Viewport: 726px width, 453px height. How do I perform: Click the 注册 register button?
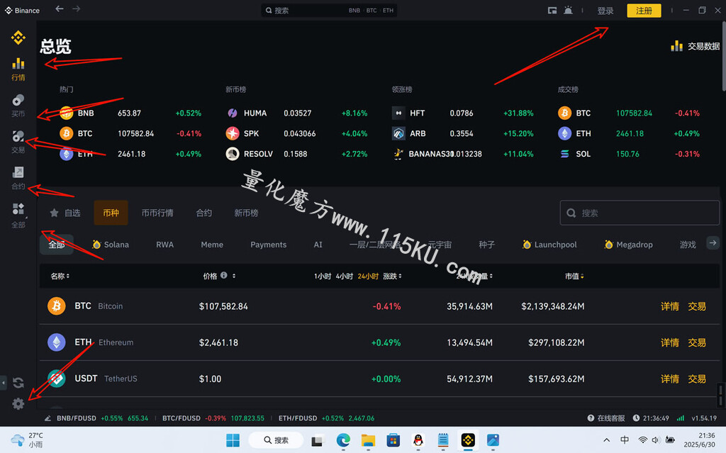coord(644,11)
